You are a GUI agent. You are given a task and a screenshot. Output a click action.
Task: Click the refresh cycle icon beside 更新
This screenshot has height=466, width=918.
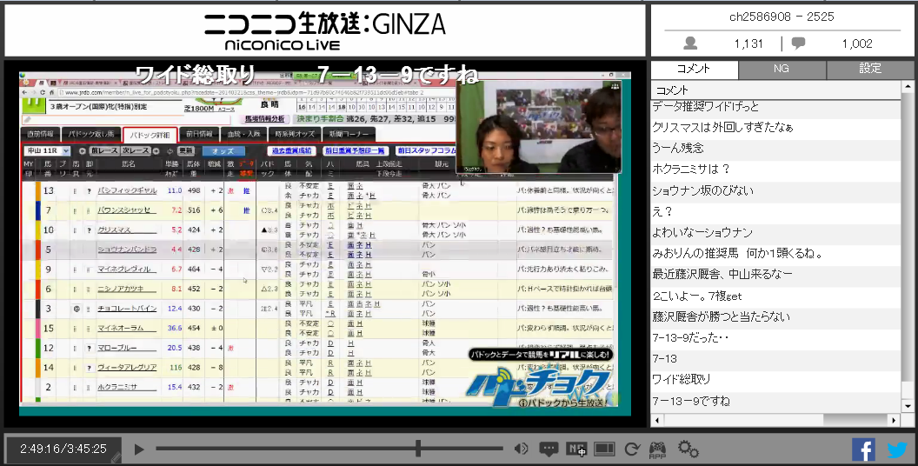(170, 151)
